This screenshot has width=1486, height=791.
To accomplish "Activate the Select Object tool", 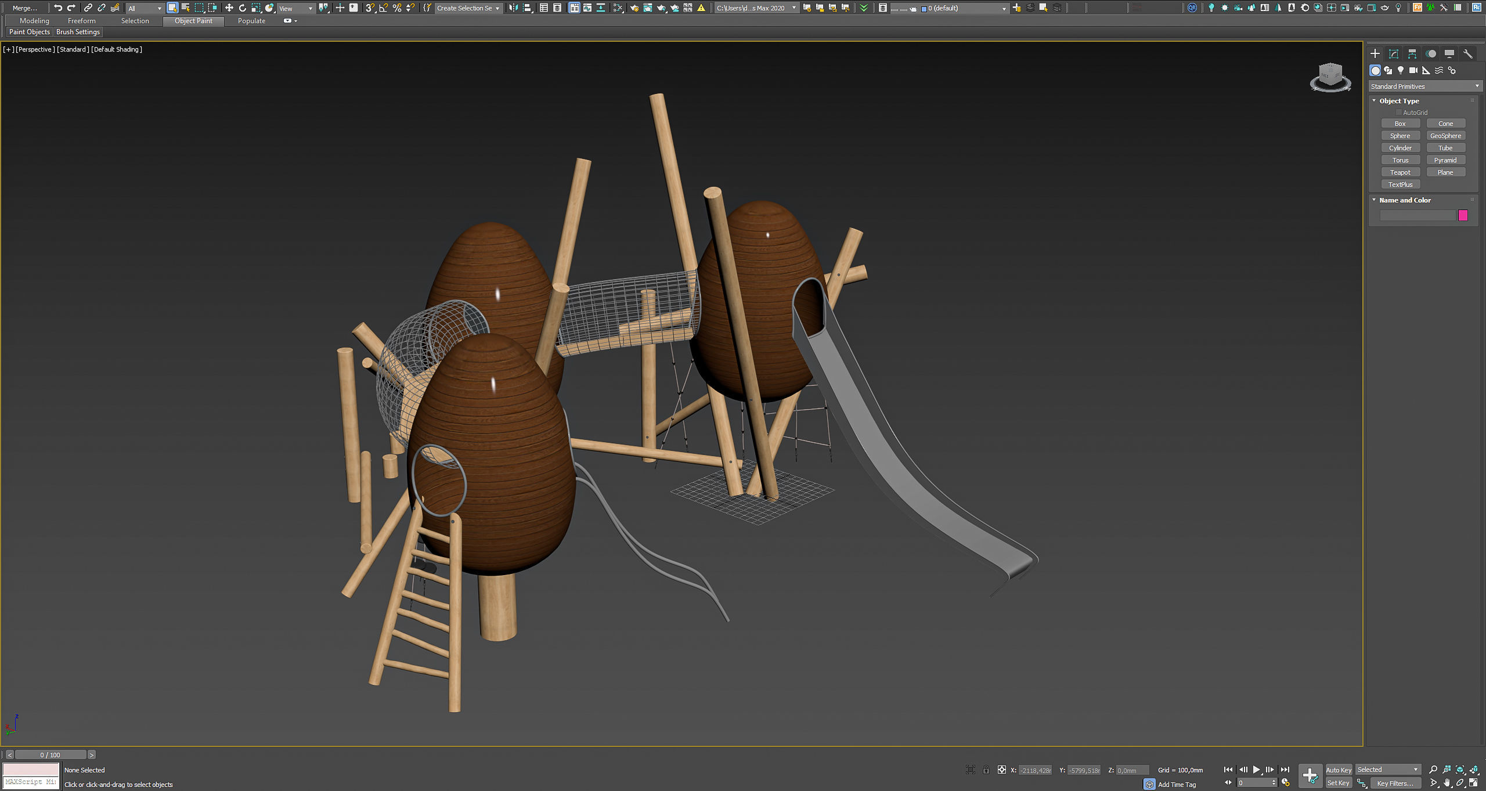I will (172, 8).
